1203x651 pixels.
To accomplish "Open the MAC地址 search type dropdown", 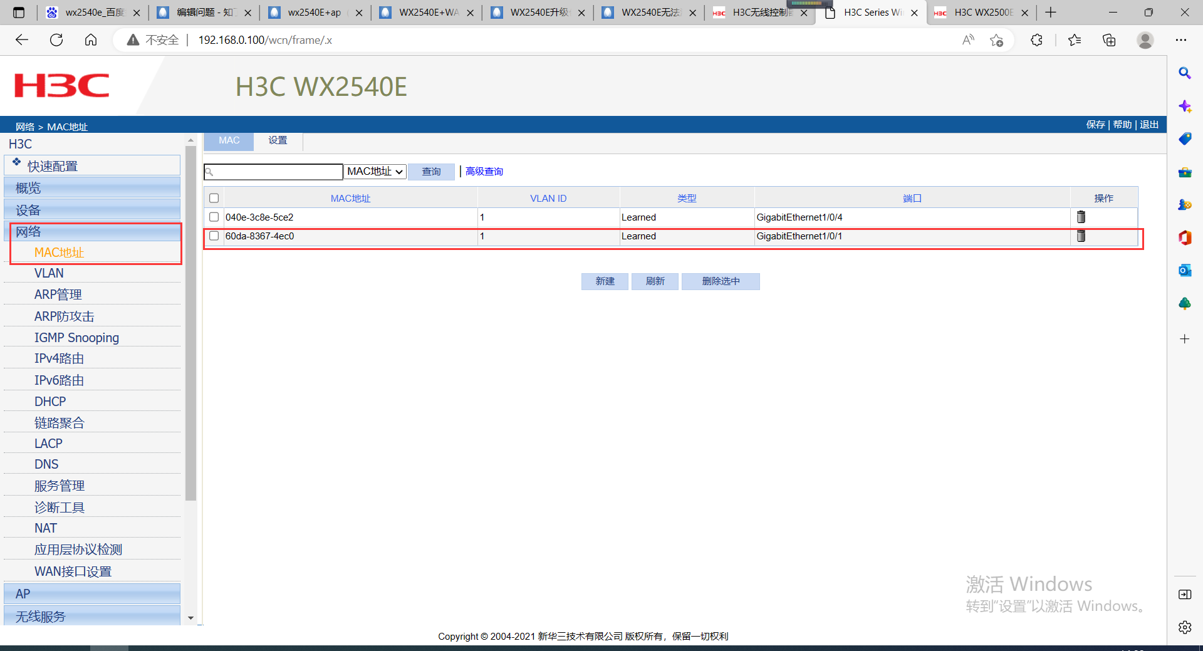I will [375, 172].
